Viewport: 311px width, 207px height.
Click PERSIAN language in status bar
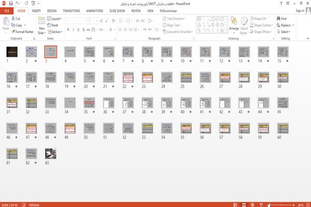pyautogui.click(x=34, y=205)
